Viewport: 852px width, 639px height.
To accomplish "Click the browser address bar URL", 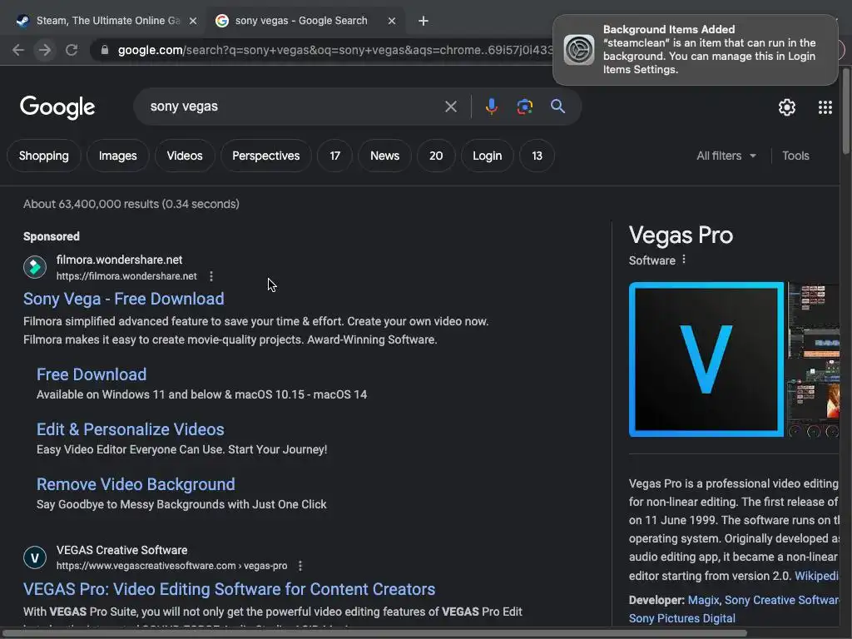I will click(x=335, y=50).
